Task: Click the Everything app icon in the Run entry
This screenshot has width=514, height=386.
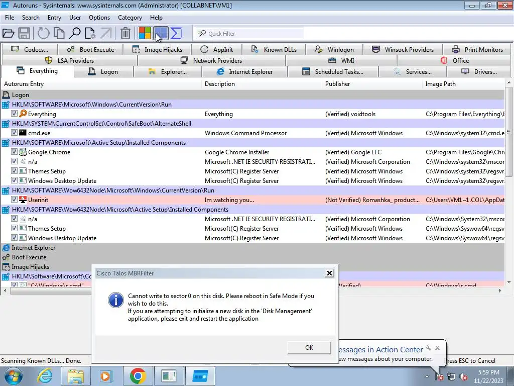Action: point(23,114)
